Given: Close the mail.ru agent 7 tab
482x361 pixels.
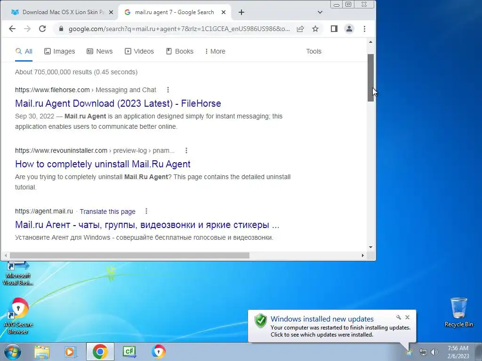Looking at the screenshot, I should coord(224,12).
